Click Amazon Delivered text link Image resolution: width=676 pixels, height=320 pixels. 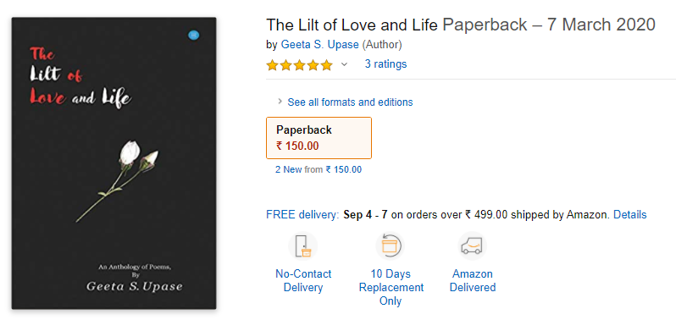pyautogui.click(x=473, y=280)
